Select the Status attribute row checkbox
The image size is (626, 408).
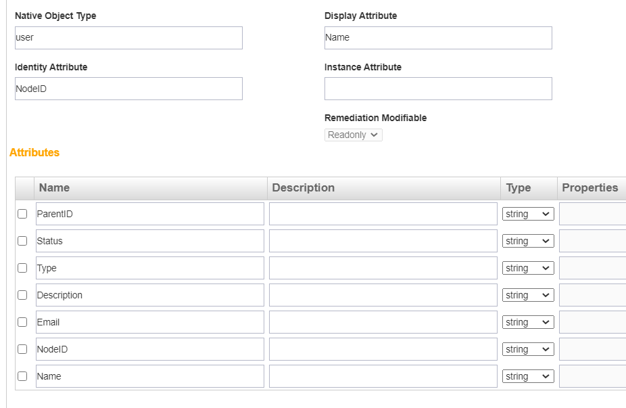22,241
